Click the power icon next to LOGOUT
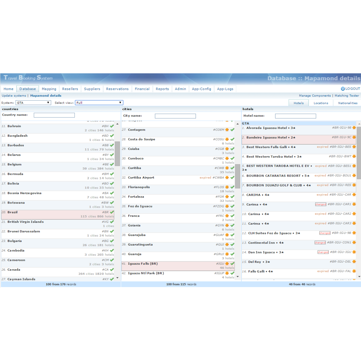 coord(343,89)
